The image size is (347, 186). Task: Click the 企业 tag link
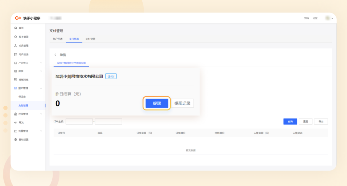pos(111,77)
